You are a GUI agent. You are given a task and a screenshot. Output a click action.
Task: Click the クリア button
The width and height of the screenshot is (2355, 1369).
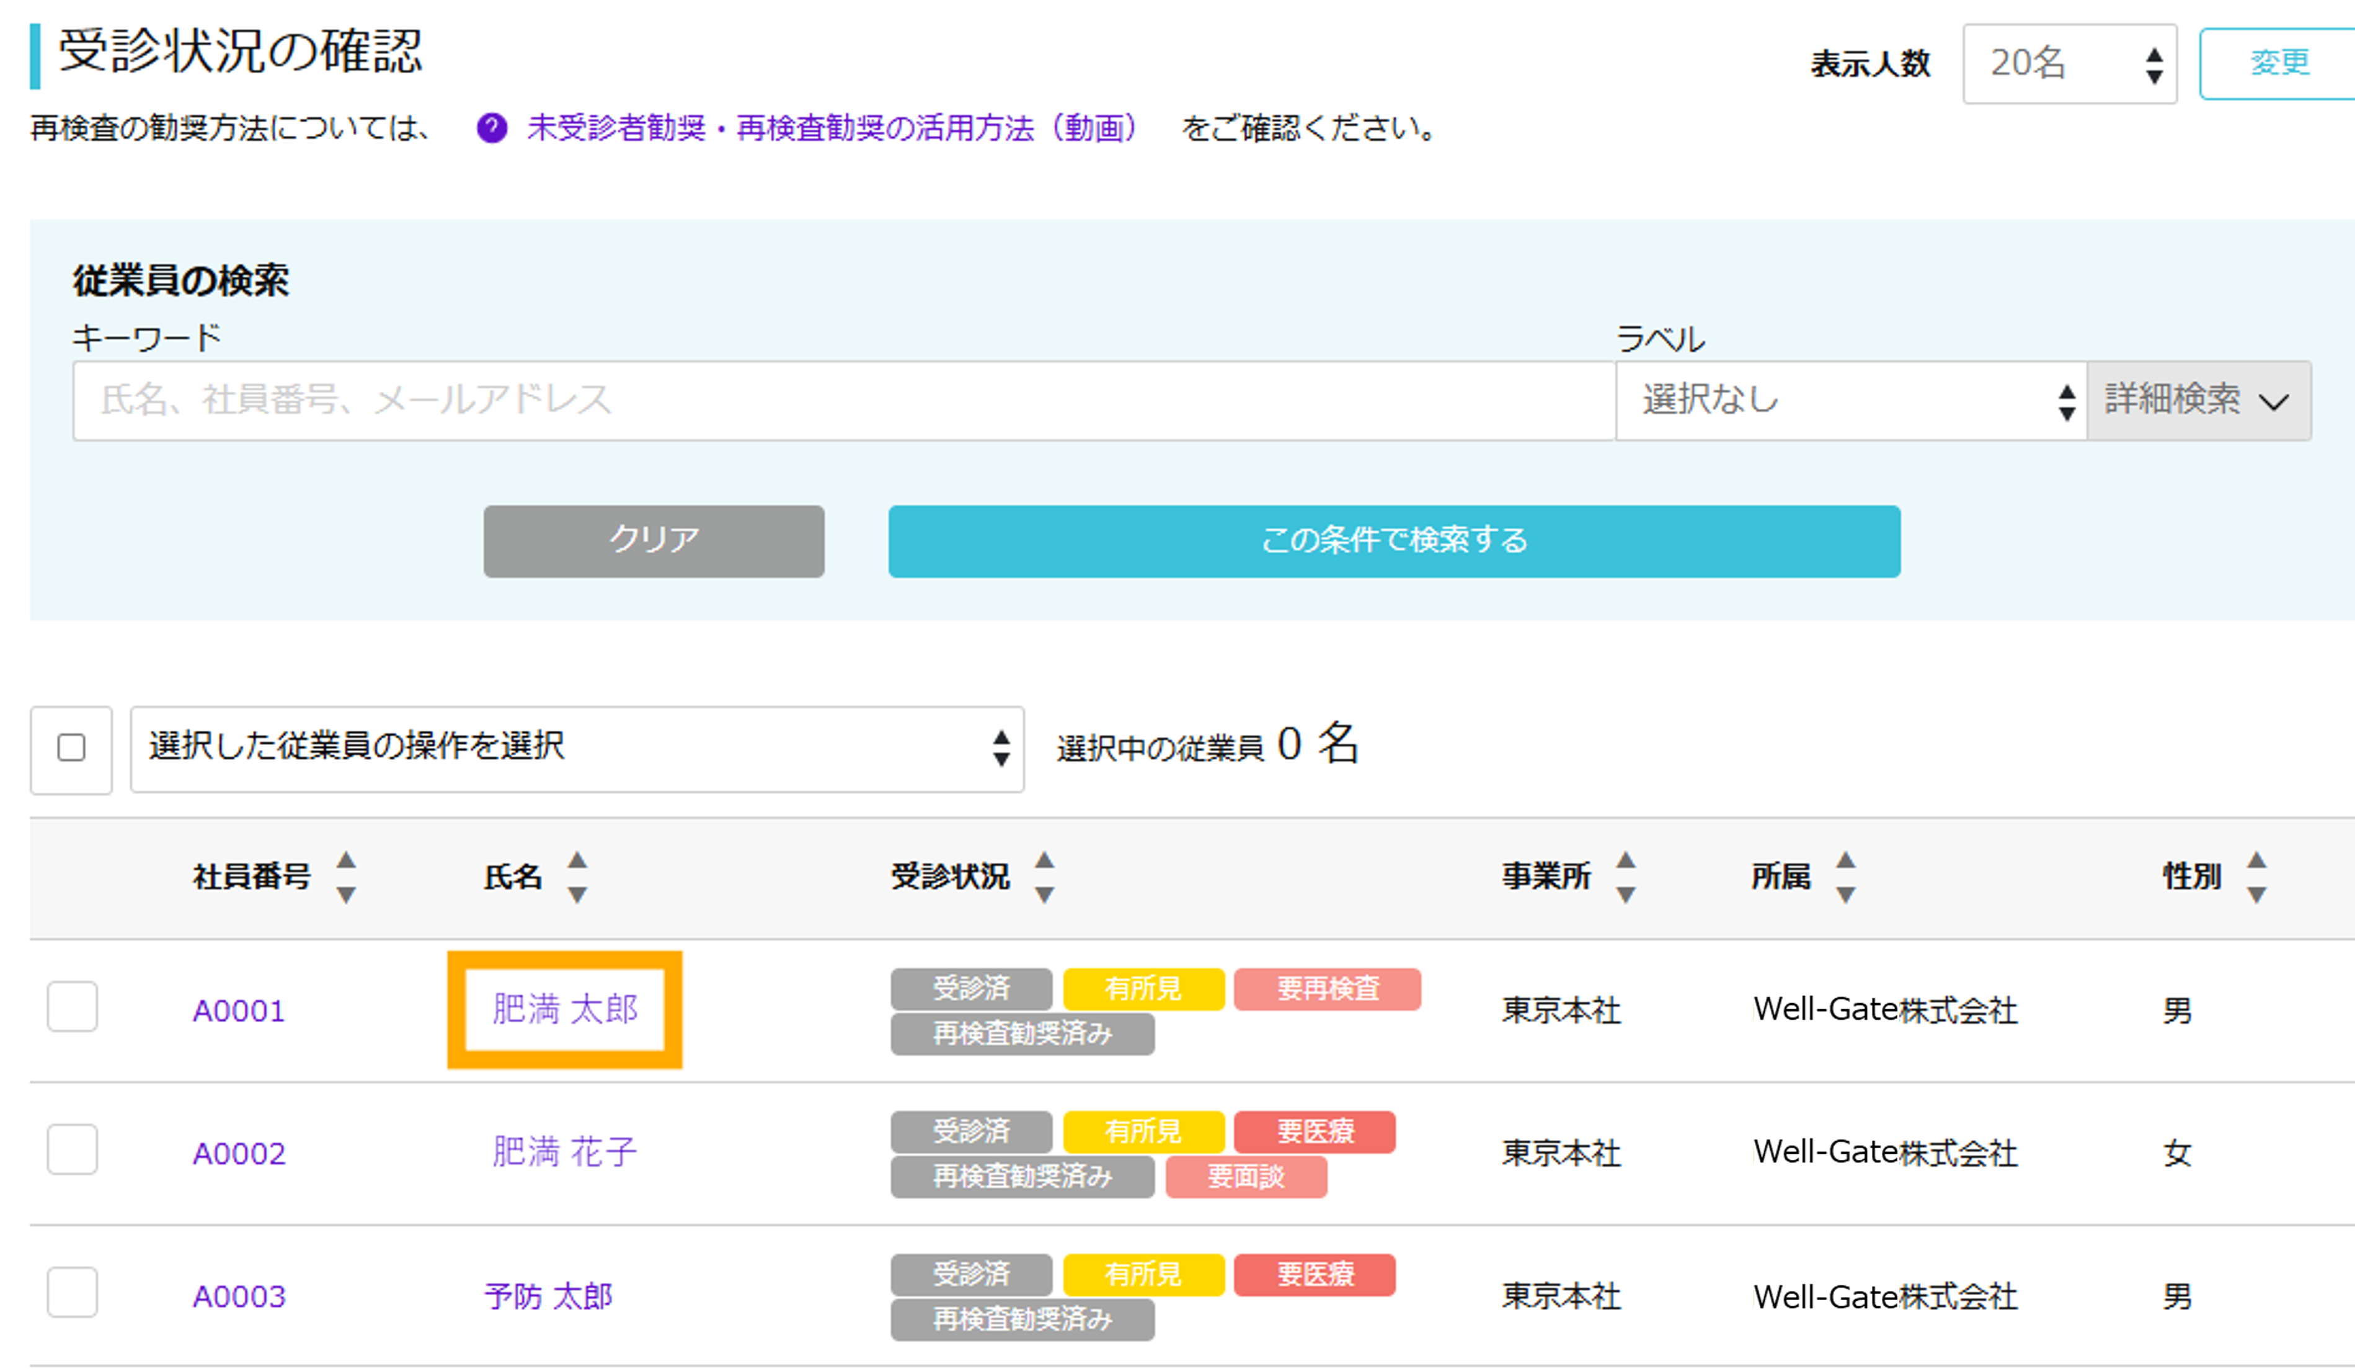tap(654, 542)
